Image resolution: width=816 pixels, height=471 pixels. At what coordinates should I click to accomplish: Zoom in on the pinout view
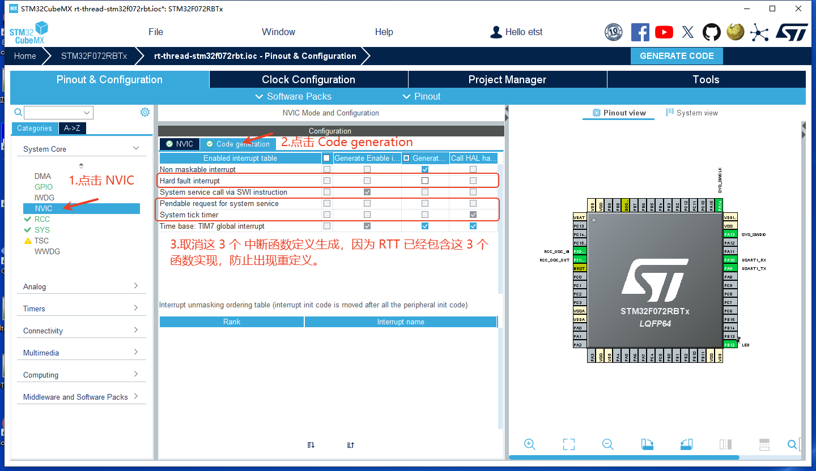pyautogui.click(x=530, y=444)
